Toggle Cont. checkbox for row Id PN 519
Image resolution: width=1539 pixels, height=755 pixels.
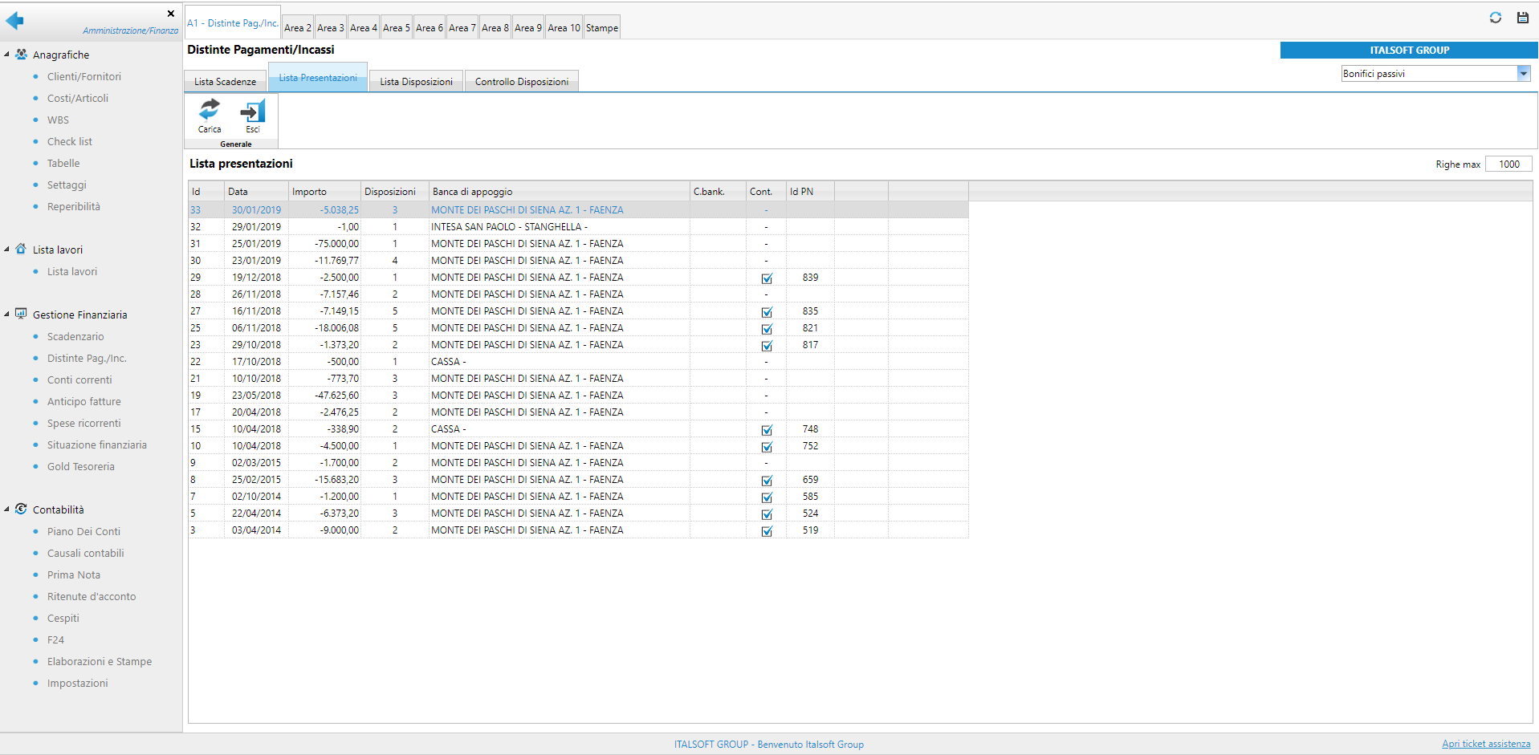767,531
